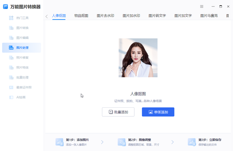Choose 最美证件照 in the sidebar
Image resolution: width=233 pixels, height=151 pixels.
click(22, 87)
